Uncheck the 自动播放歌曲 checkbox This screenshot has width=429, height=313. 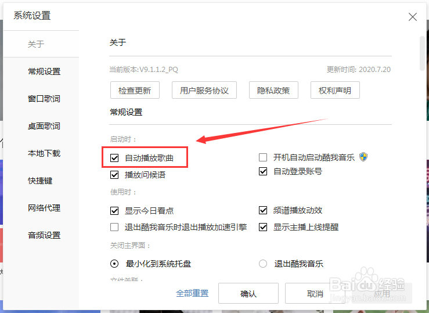click(114, 158)
